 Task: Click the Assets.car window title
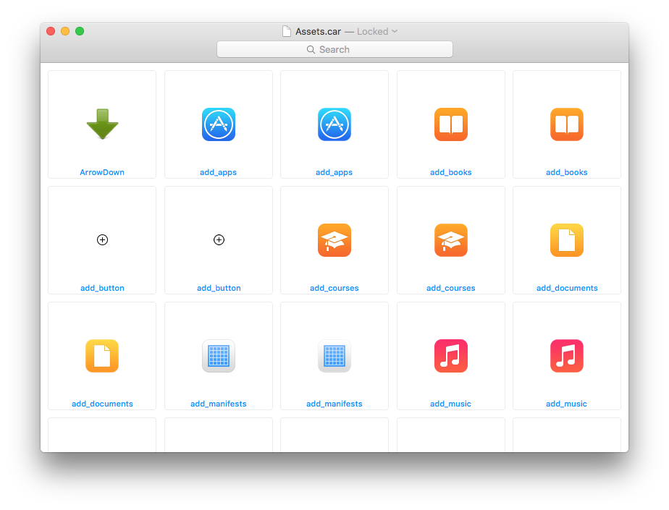(319, 32)
